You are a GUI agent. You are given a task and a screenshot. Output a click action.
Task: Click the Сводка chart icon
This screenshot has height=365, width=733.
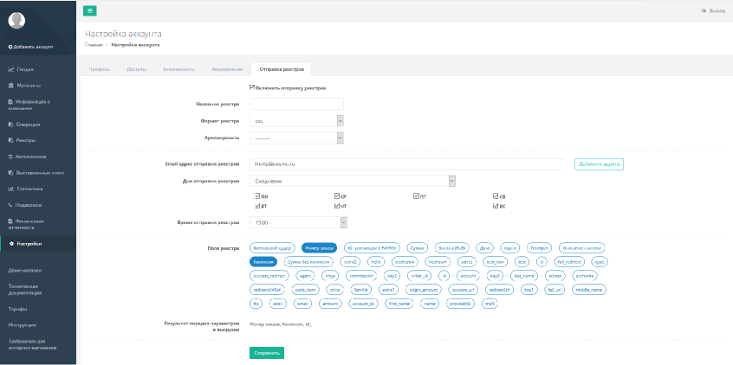(10, 69)
